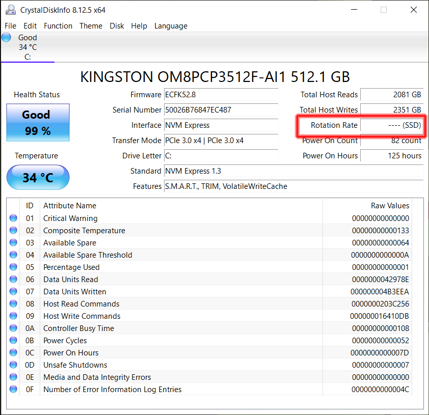
Task: Click the status orb beside Data Units Read
Action: pyautogui.click(x=13, y=279)
